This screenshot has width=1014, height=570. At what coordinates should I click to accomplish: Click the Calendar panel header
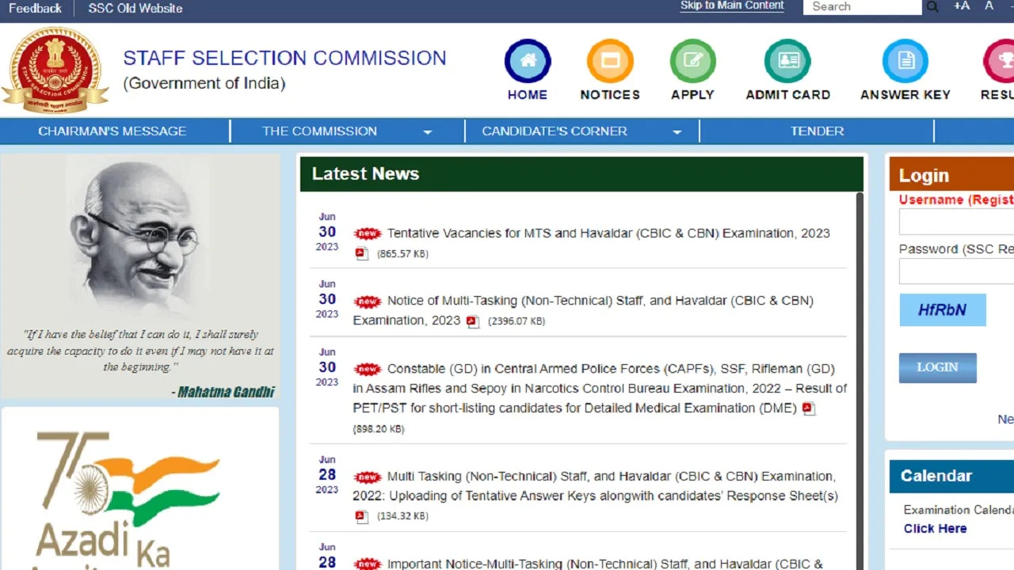point(951,476)
